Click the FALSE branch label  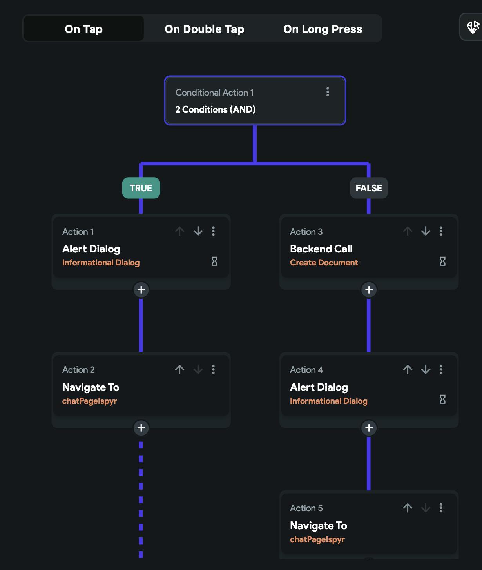click(x=369, y=188)
